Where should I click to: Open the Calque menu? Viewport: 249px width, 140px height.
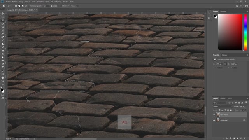pyautogui.click(x=28, y=2)
